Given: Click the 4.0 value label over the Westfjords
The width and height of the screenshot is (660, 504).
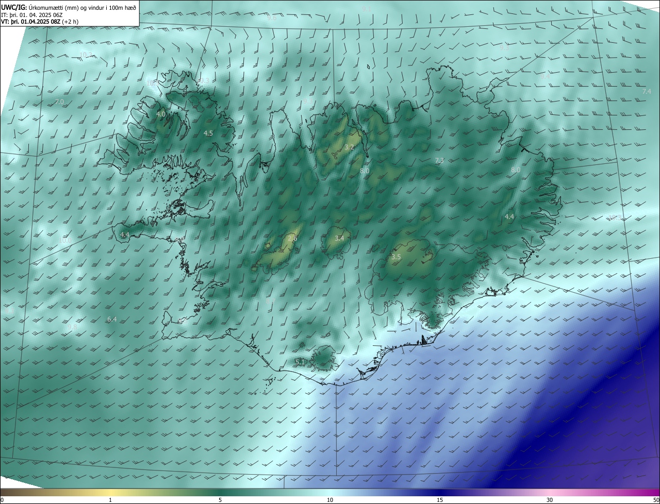Looking at the screenshot, I should (x=161, y=114).
